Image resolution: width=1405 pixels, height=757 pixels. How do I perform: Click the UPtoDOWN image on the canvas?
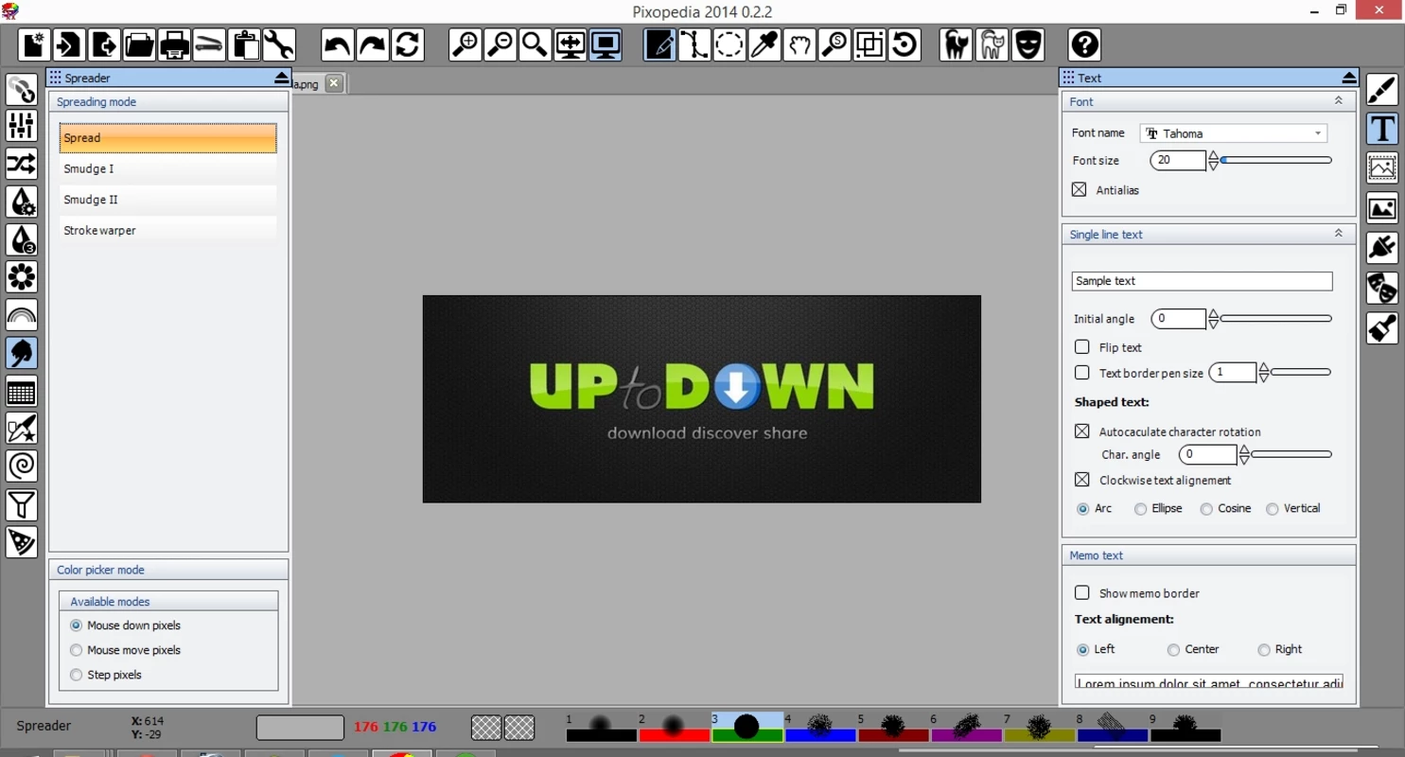pyautogui.click(x=702, y=398)
